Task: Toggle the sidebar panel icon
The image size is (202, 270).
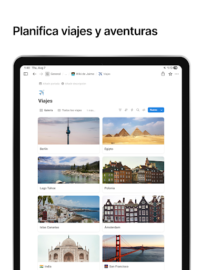Action: coord(26,74)
